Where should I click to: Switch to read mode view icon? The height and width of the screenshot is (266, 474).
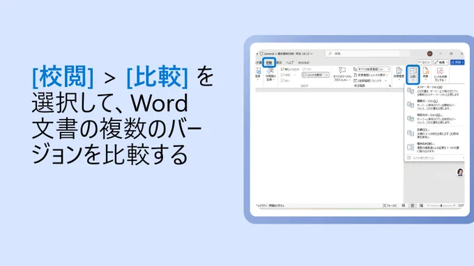[x=404, y=205]
